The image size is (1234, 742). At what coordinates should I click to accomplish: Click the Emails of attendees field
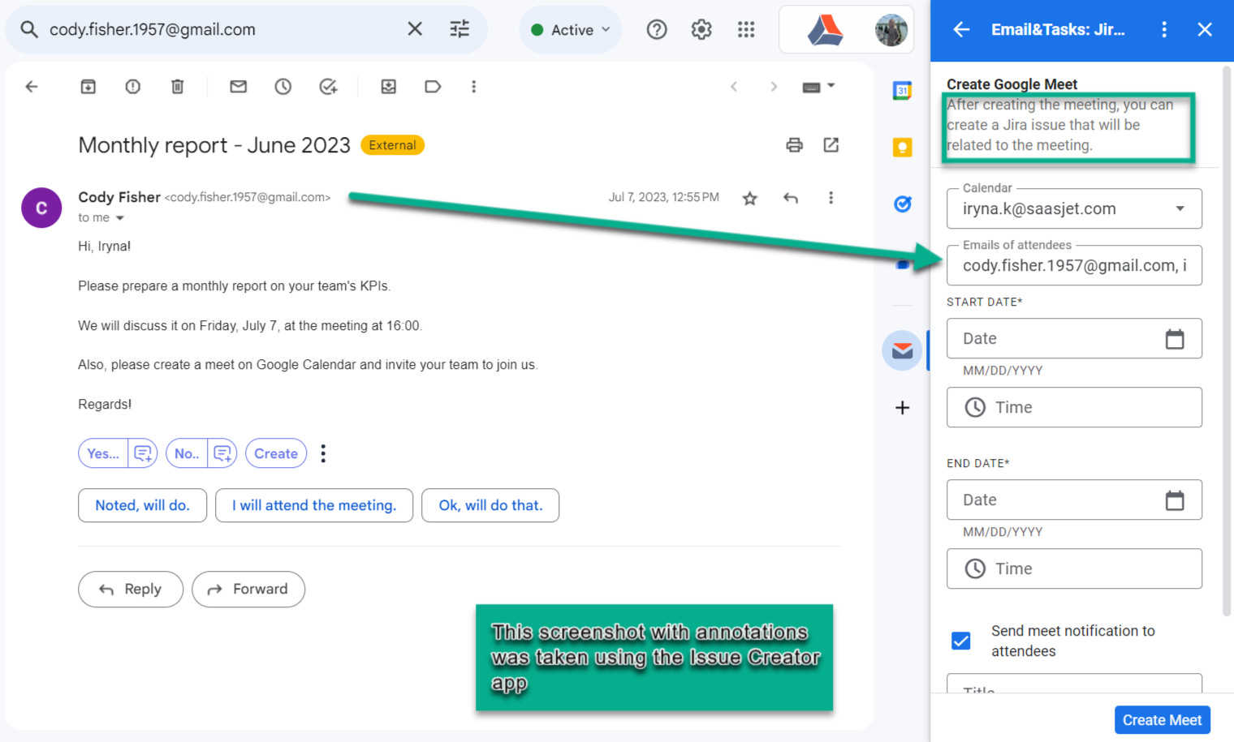[x=1074, y=266]
